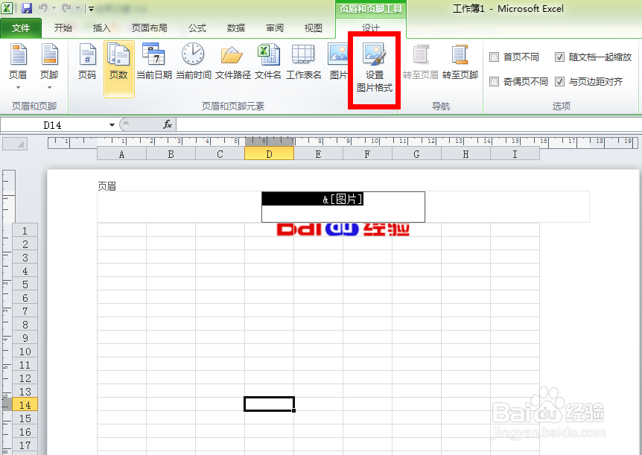642x455 pixels.
Task: Click the Select All corner button
Action: [x=15, y=144]
